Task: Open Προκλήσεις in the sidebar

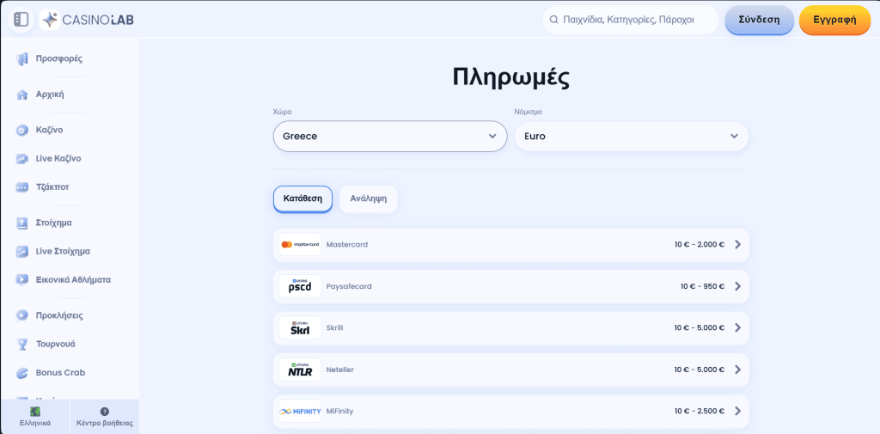Action: (x=59, y=315)
